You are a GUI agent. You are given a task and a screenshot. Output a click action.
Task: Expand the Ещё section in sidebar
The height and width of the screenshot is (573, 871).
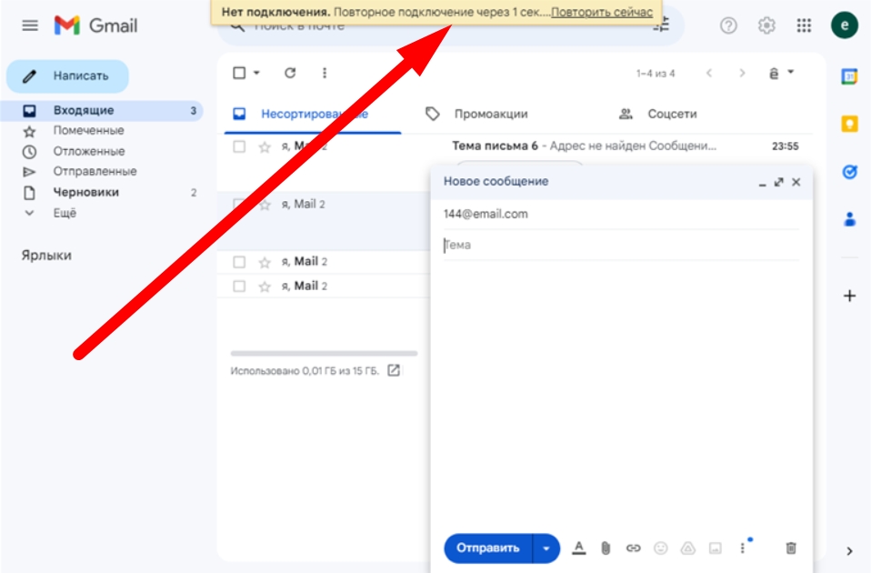(x=65, y=213)
